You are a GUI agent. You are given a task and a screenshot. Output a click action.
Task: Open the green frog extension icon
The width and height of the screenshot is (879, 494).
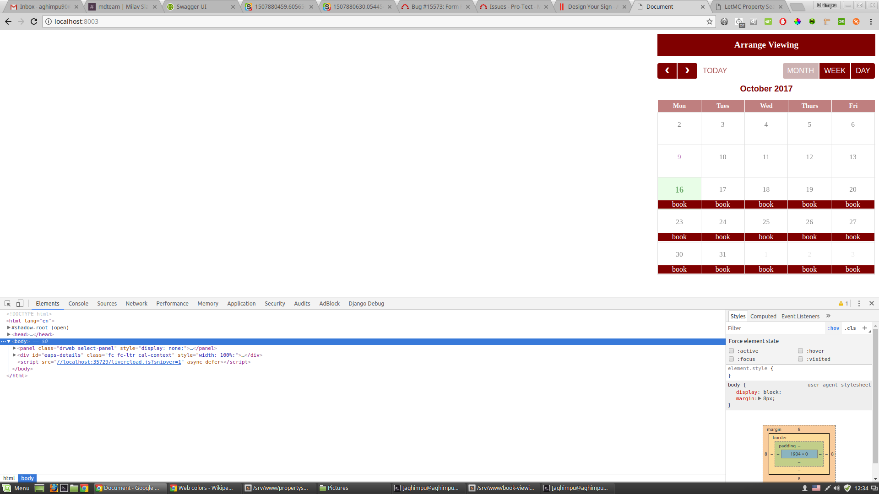pyautogui.click(x=812, y=21)
